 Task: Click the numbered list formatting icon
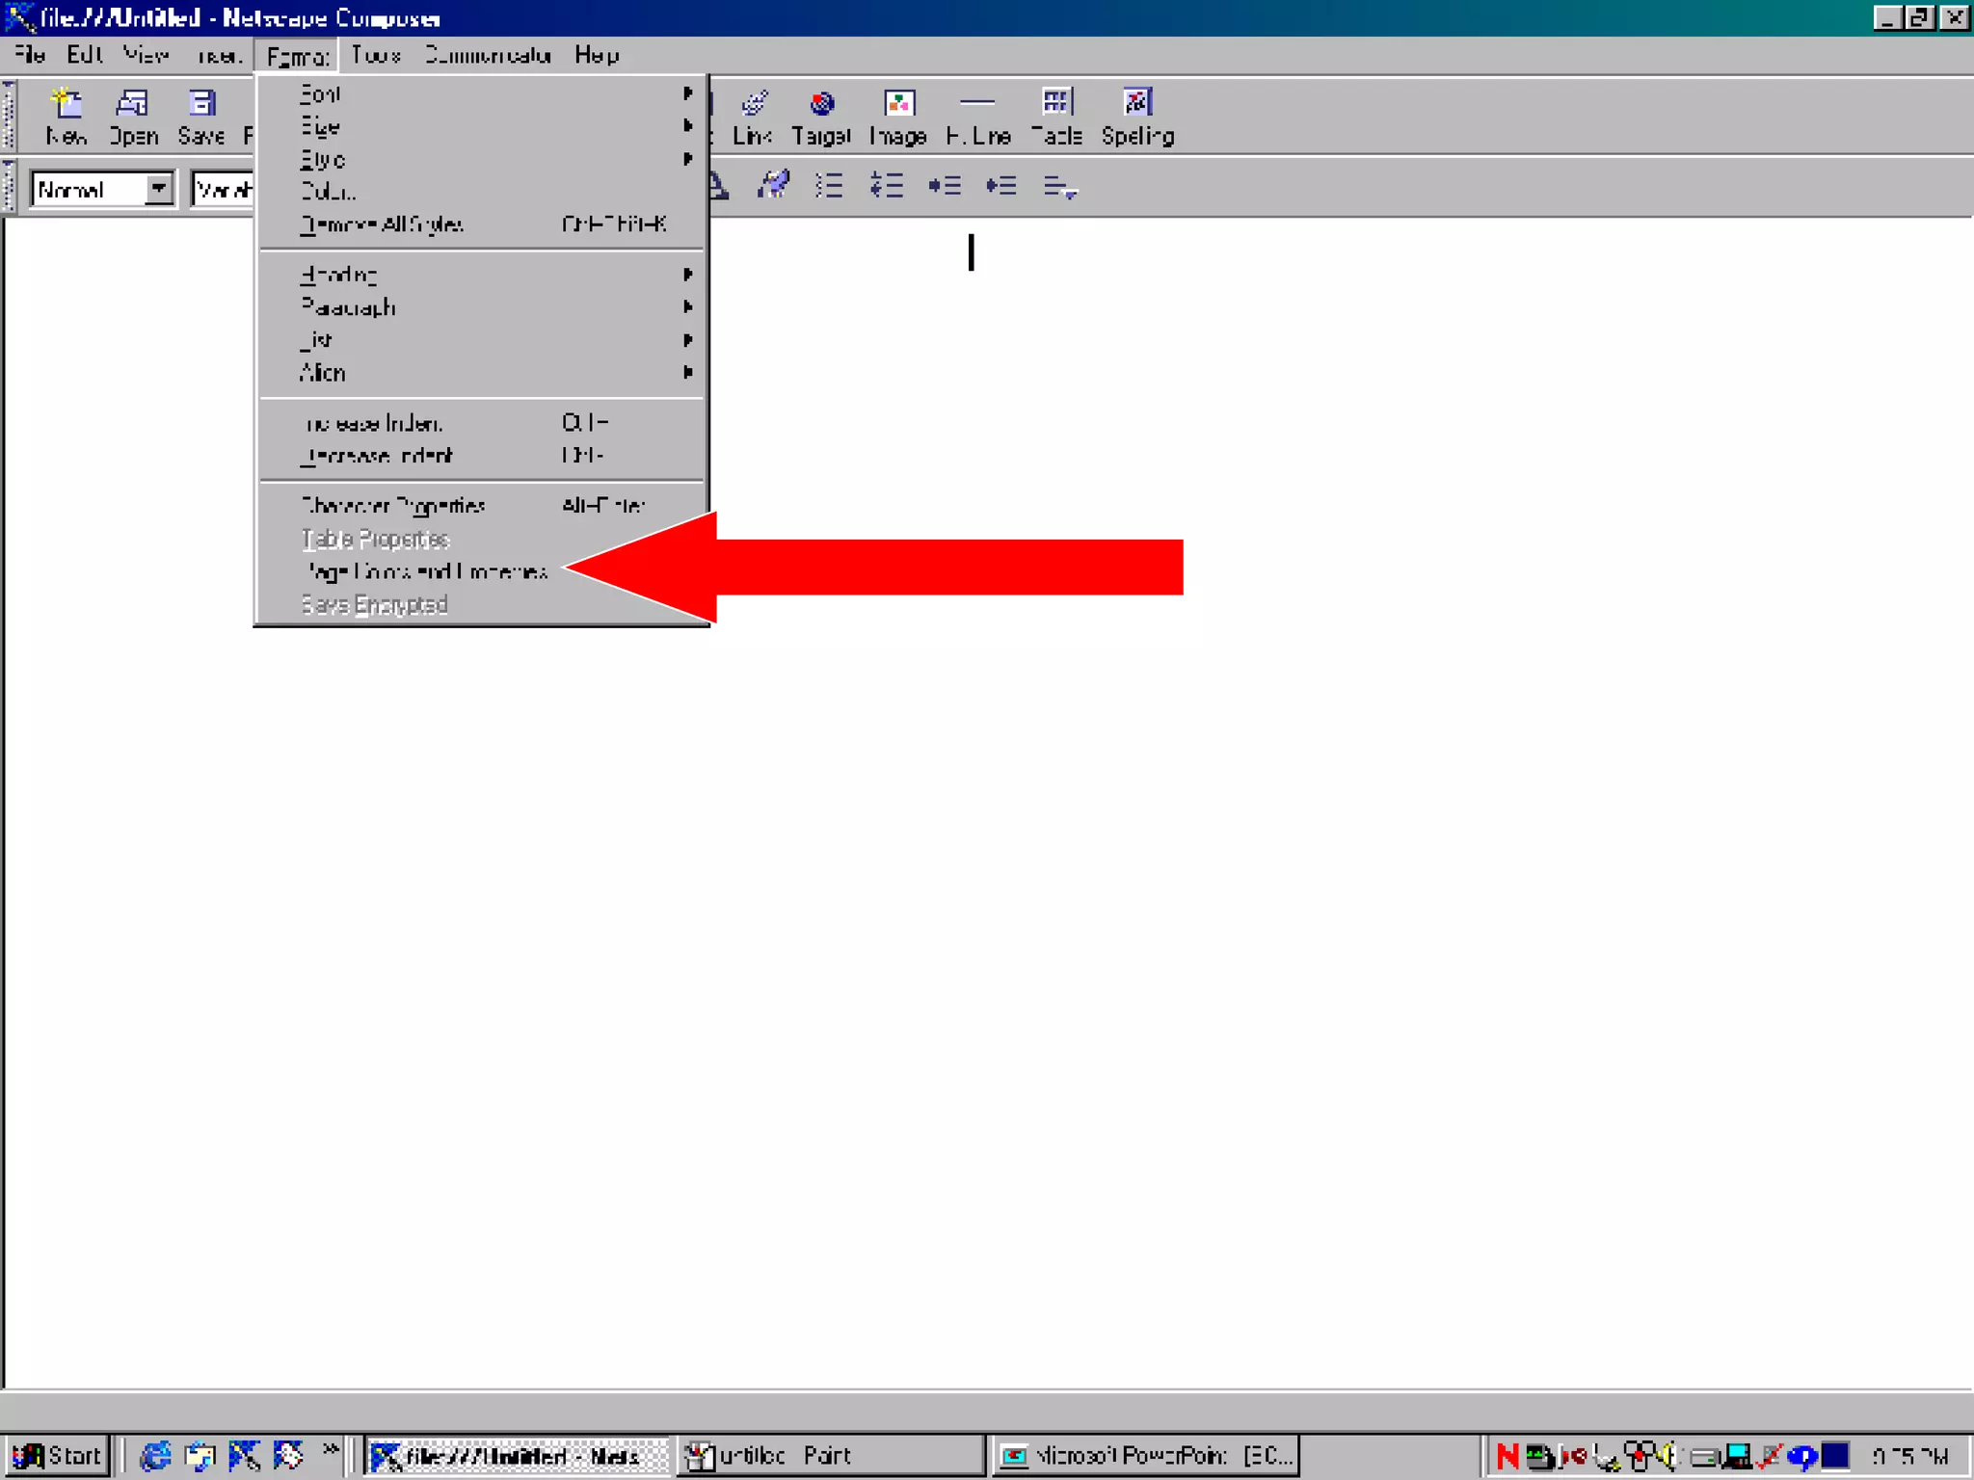[887, 185]
